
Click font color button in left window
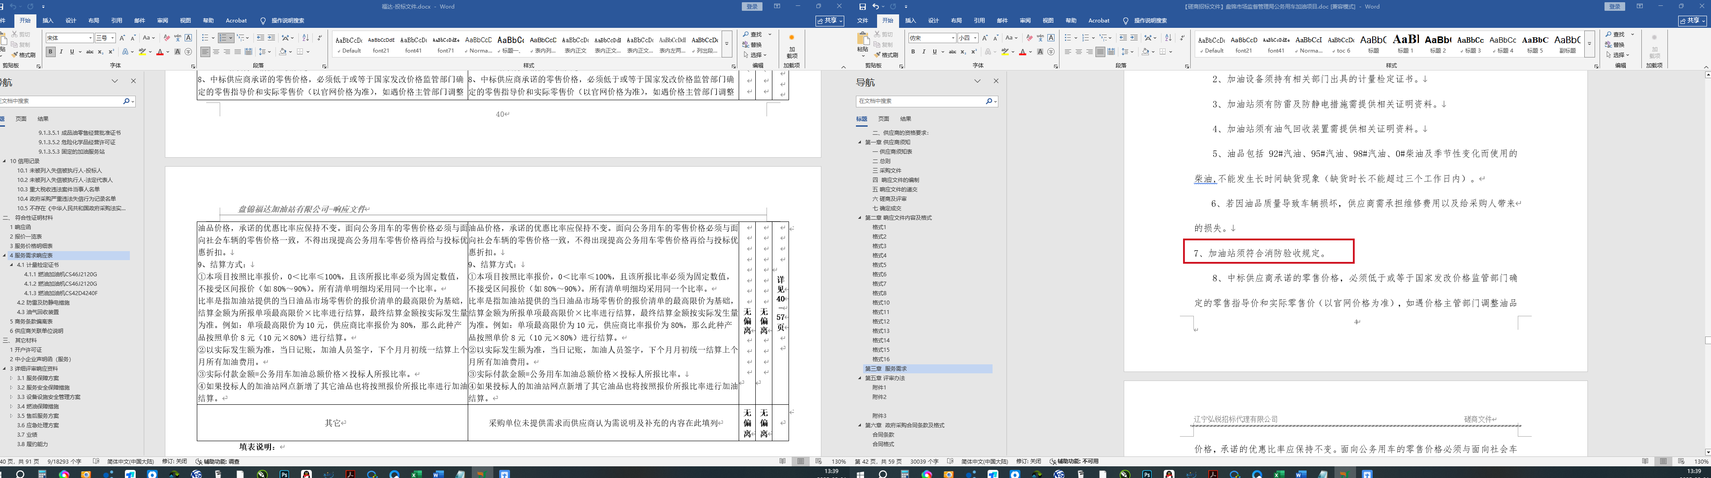(x=160, y=52)
